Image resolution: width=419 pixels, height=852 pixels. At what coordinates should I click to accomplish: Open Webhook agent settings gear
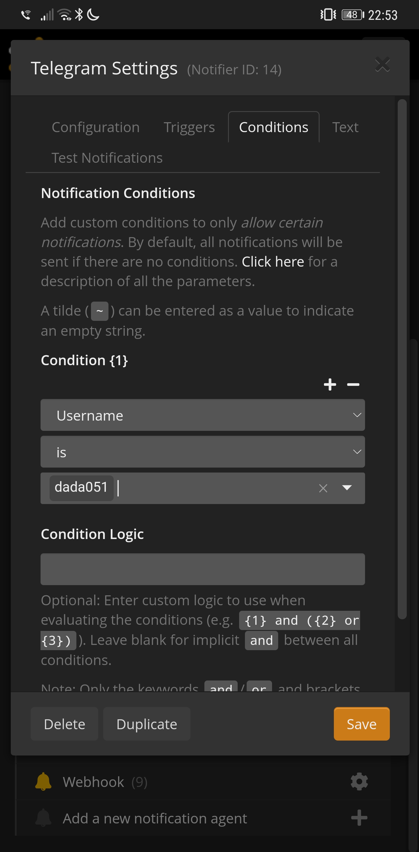pos(359,781)
